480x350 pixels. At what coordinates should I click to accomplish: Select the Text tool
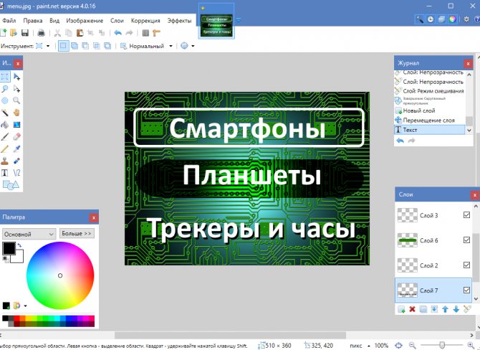click(5, 173)
